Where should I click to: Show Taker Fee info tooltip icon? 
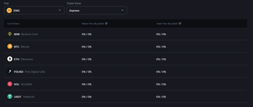(x=180, y=24)
